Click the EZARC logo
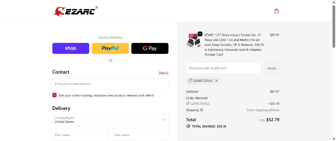The image size is (336, 141). coord(76,11)
